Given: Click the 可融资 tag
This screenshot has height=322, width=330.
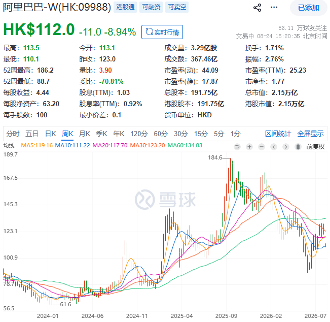Looking at the screenshot, I should pos(151,7).
